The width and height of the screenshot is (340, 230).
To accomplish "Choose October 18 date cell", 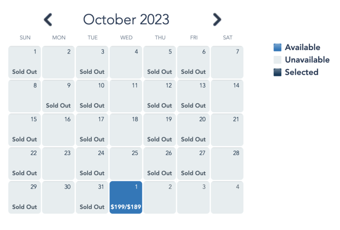I will tap(126, 130).
